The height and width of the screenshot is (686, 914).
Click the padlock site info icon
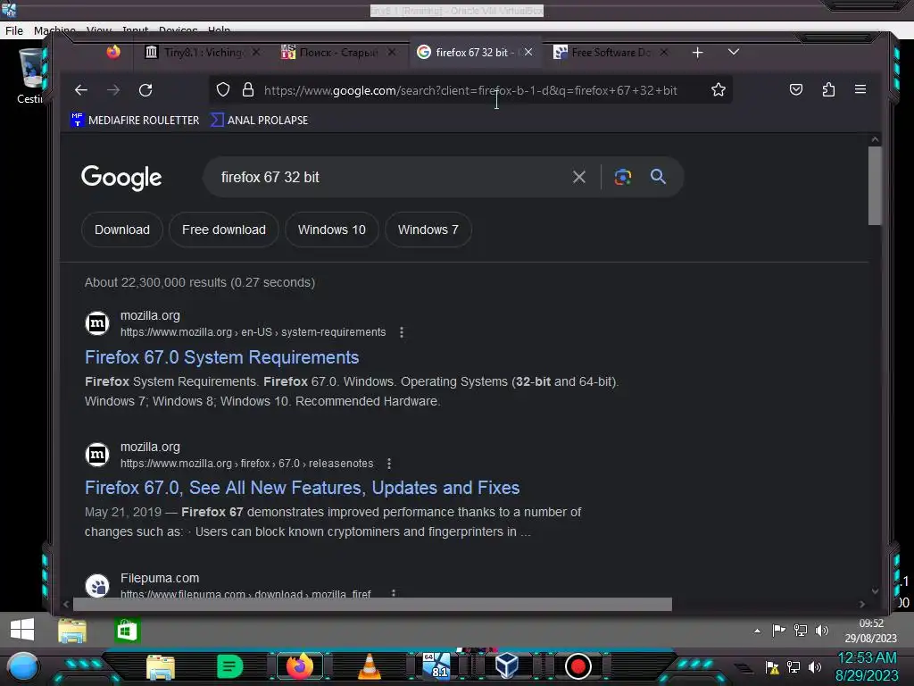pyautogui.click(x=248, y=90)
